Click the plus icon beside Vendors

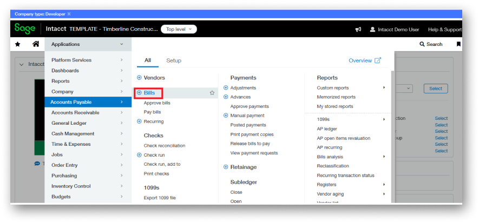pos(139,78)
